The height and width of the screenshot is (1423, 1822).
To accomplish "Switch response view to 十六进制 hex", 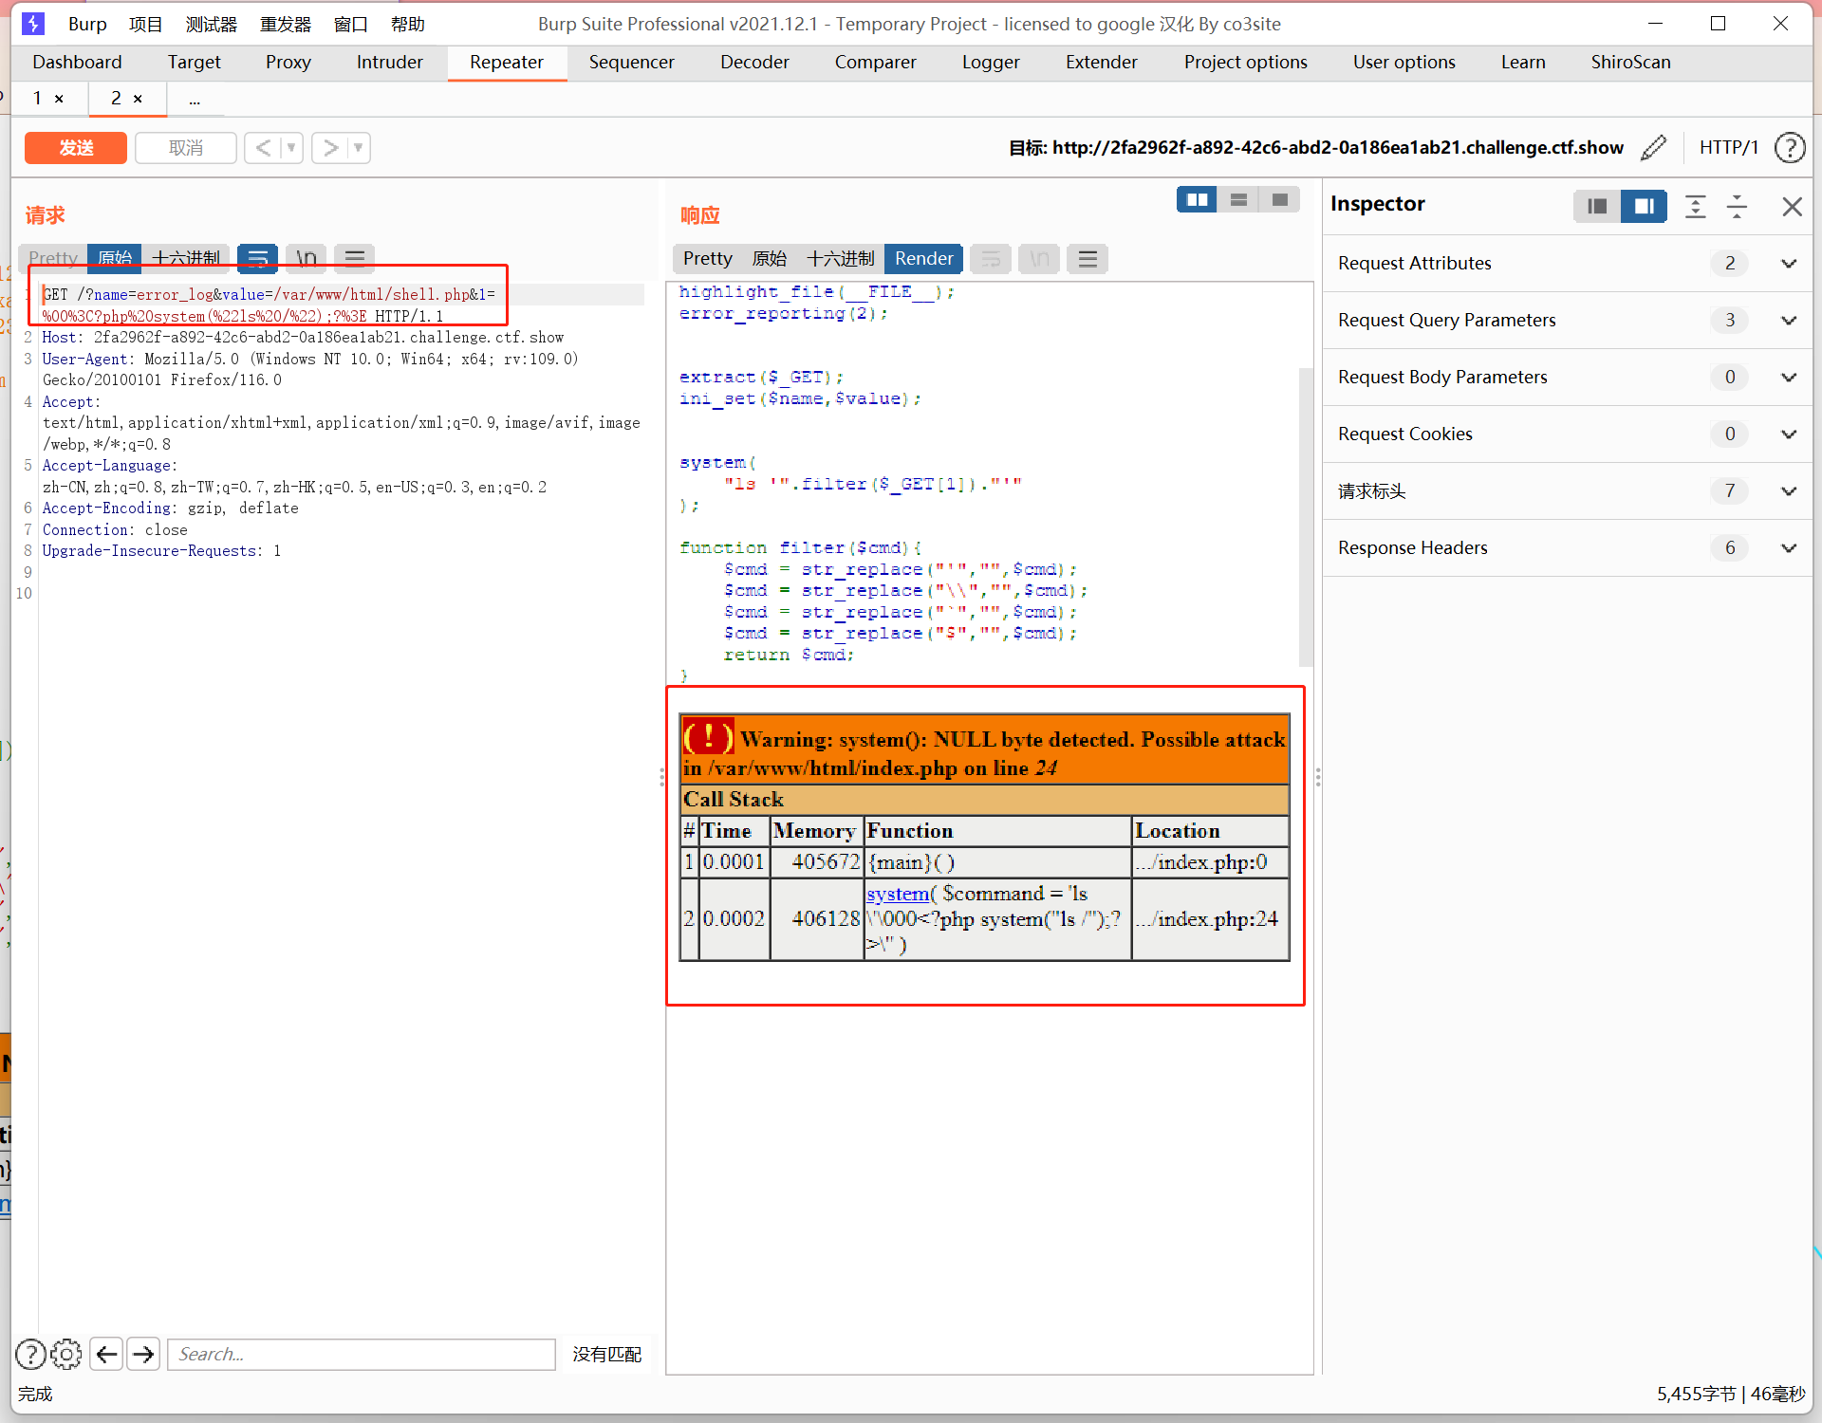I will click(x=840, y=258).
